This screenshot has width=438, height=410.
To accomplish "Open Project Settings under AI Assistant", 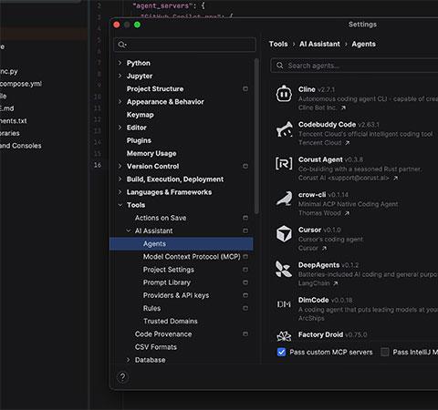I will tap(169, 270).
